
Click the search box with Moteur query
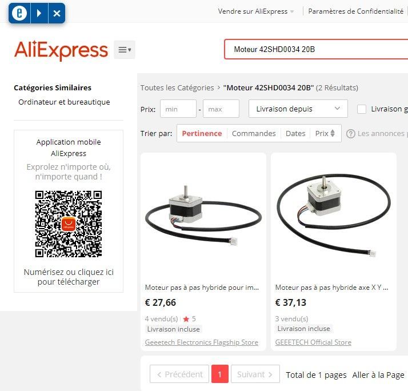(316, 49)
